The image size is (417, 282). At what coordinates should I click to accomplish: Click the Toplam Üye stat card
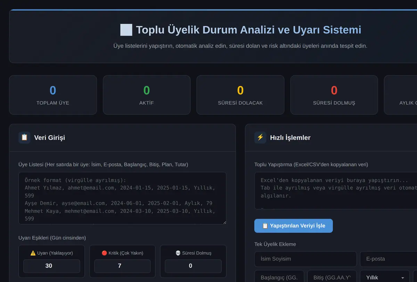pos(53,95)
